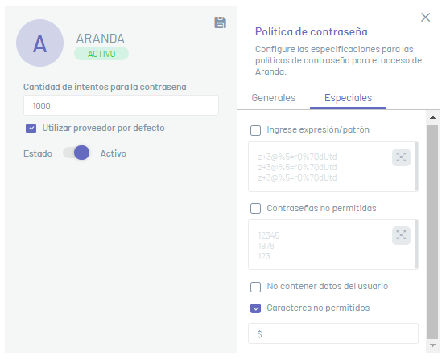Uncheck Caracteres no permitidos
The image size is (446, 359).
(255, 308)
